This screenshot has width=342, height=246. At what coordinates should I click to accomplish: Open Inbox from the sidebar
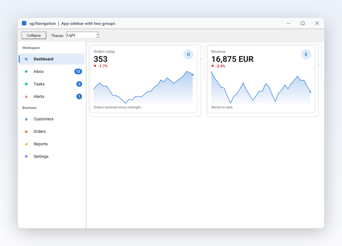click(52, 71)
